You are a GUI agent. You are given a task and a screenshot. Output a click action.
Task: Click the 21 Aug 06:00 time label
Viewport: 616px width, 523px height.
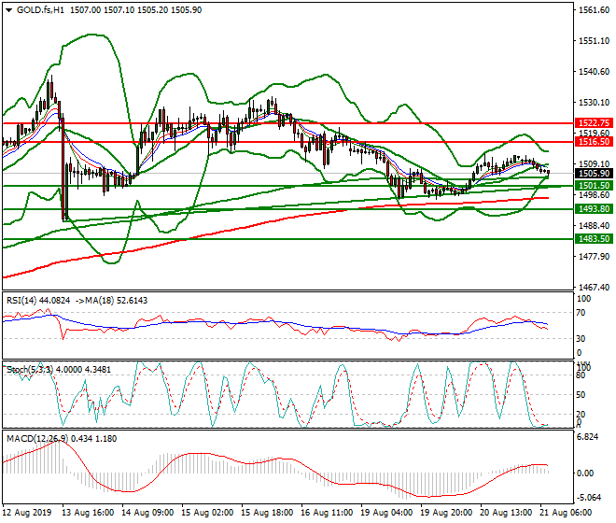point(567,513)
